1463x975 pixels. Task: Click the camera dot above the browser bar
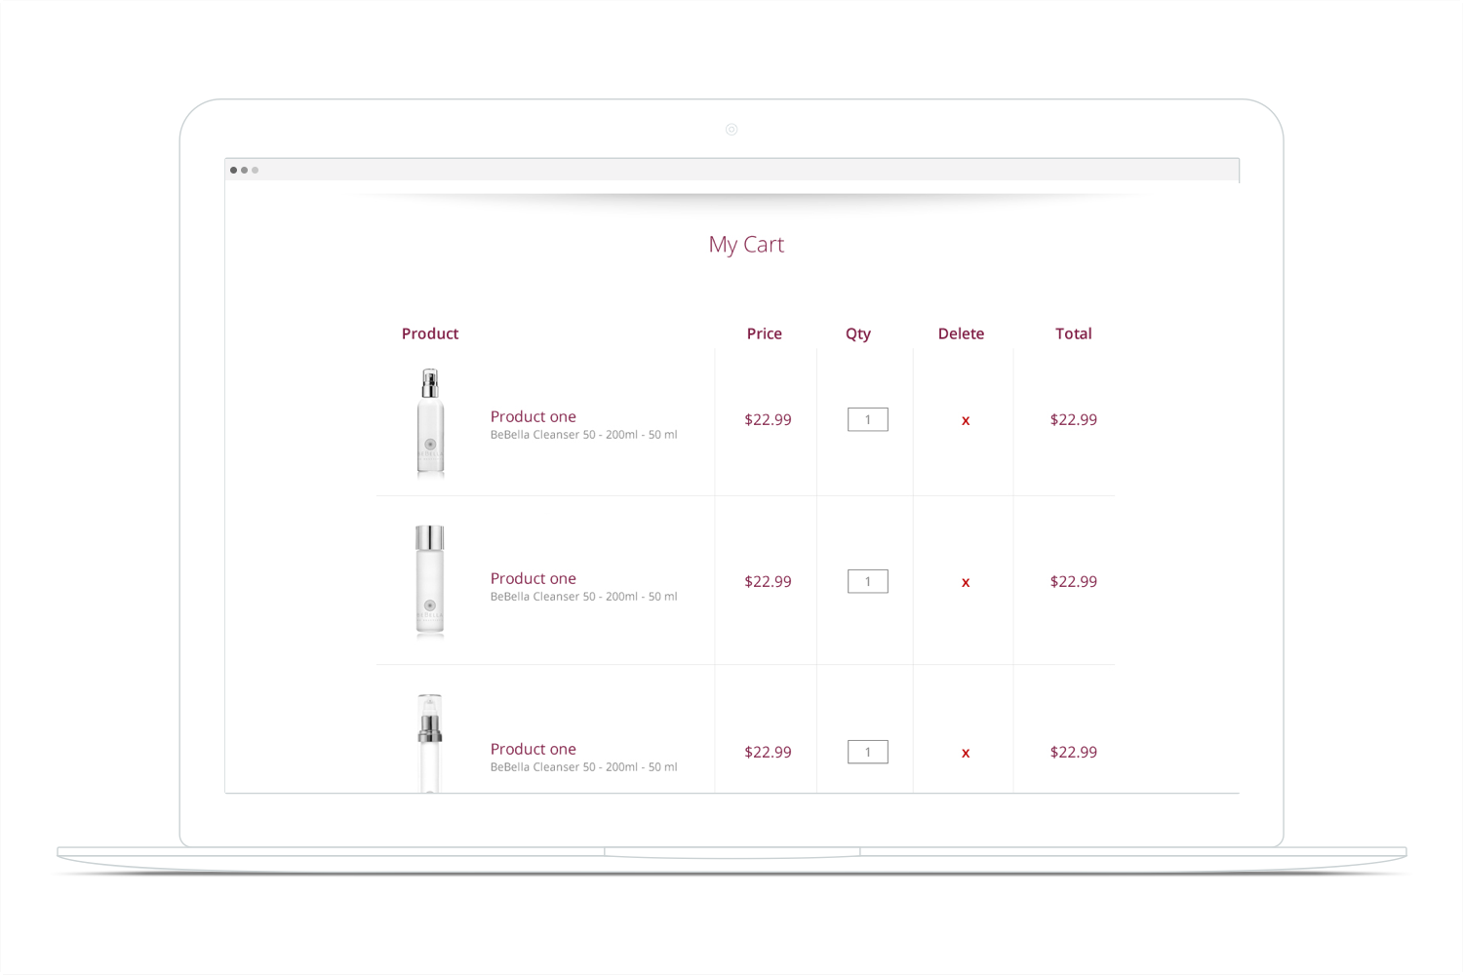[731, 129]
